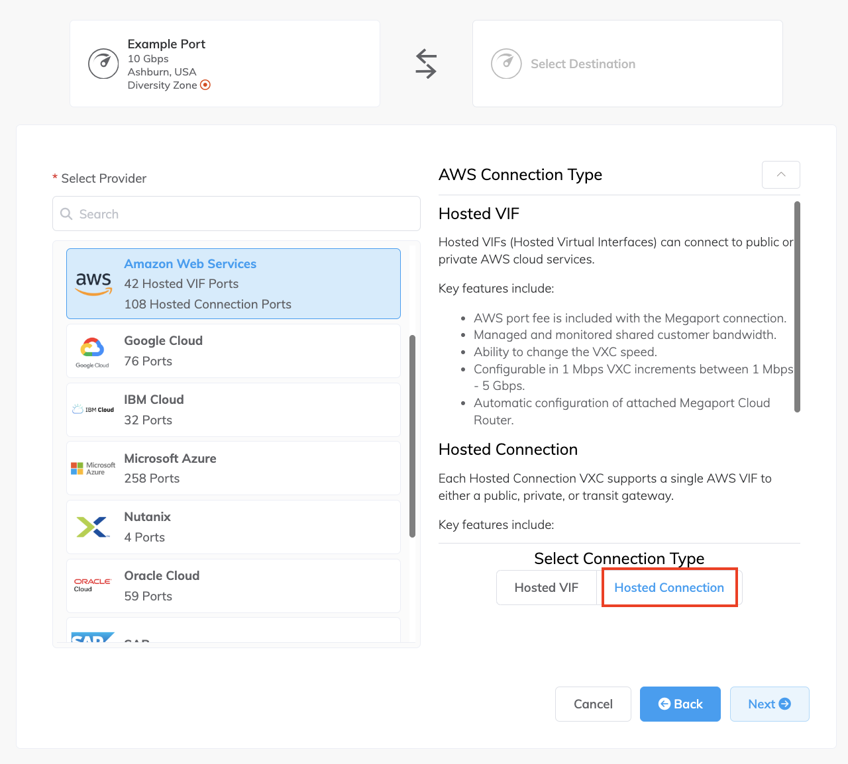The width and height of the screenshot is (848, 764).
Task: Click the SAP logo at list bottom
Action: 92,637
